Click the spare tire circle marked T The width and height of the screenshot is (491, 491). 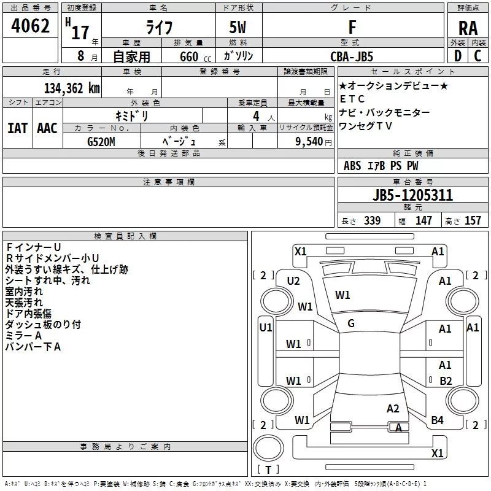(x=268, y=448)
